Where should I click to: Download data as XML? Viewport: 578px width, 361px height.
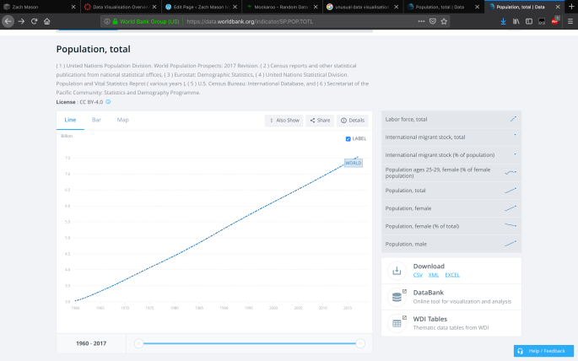(434, 275)
